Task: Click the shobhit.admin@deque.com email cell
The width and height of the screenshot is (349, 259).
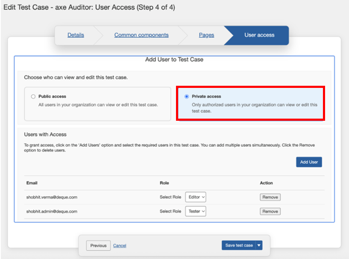Action: [52, 211]
